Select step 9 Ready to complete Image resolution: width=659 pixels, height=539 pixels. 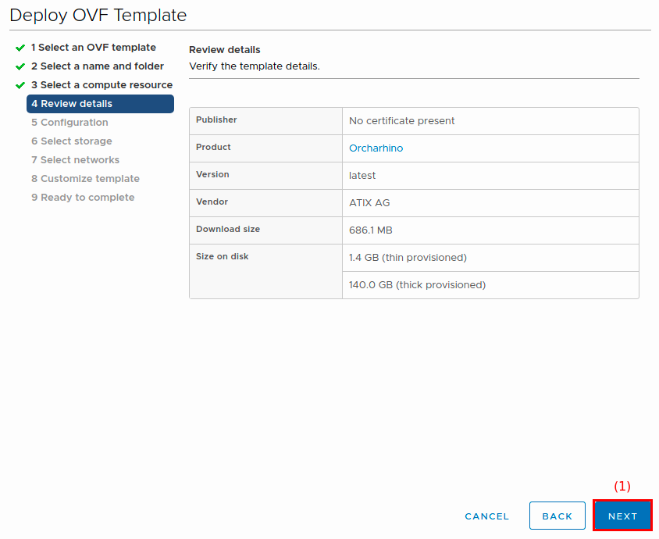(83, 198)
